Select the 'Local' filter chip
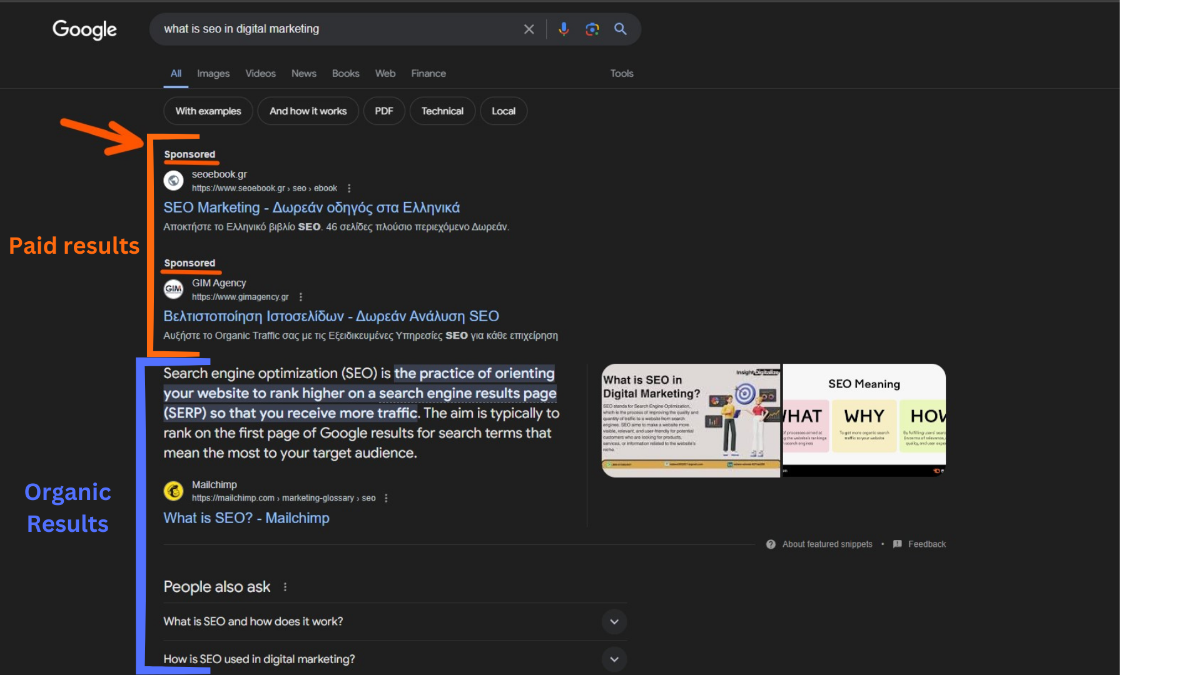The image size is (1201, 675). coord(503,111)
